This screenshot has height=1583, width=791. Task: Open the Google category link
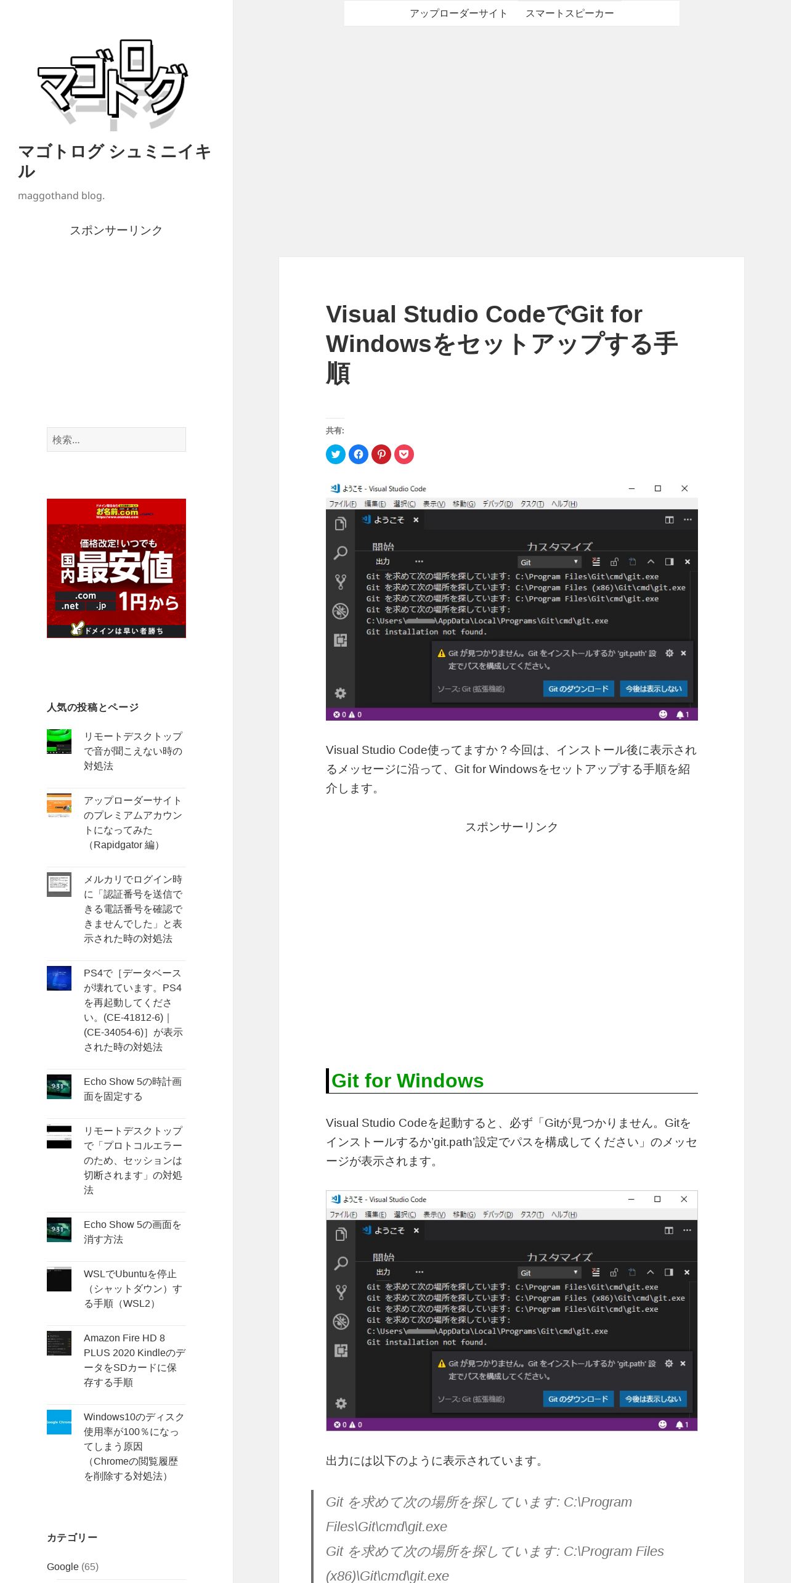click(x=63, y=1566)
